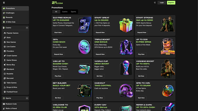Click Start Here on $15 Free Bonus
The image size is (198, 111).
58,33
